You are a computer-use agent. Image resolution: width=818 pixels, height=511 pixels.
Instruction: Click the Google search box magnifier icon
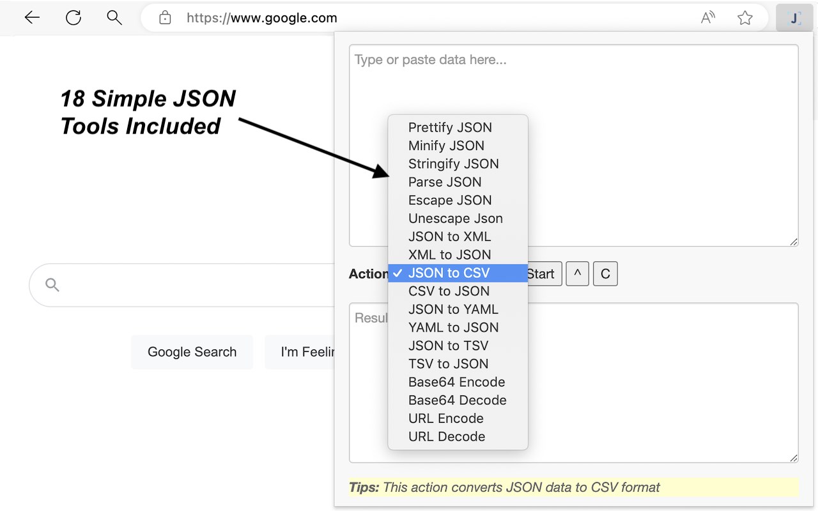(x=52, y=285)
